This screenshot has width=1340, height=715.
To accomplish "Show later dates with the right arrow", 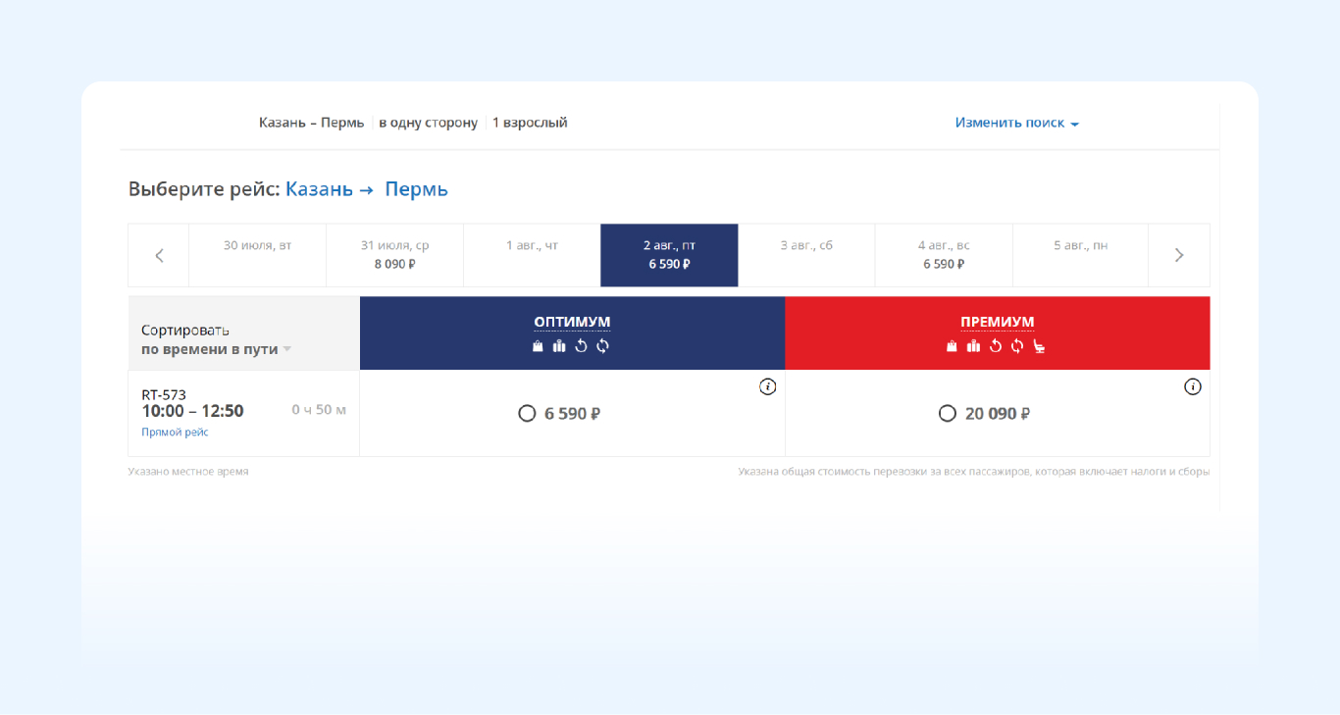I will [x=1179, y=255].
